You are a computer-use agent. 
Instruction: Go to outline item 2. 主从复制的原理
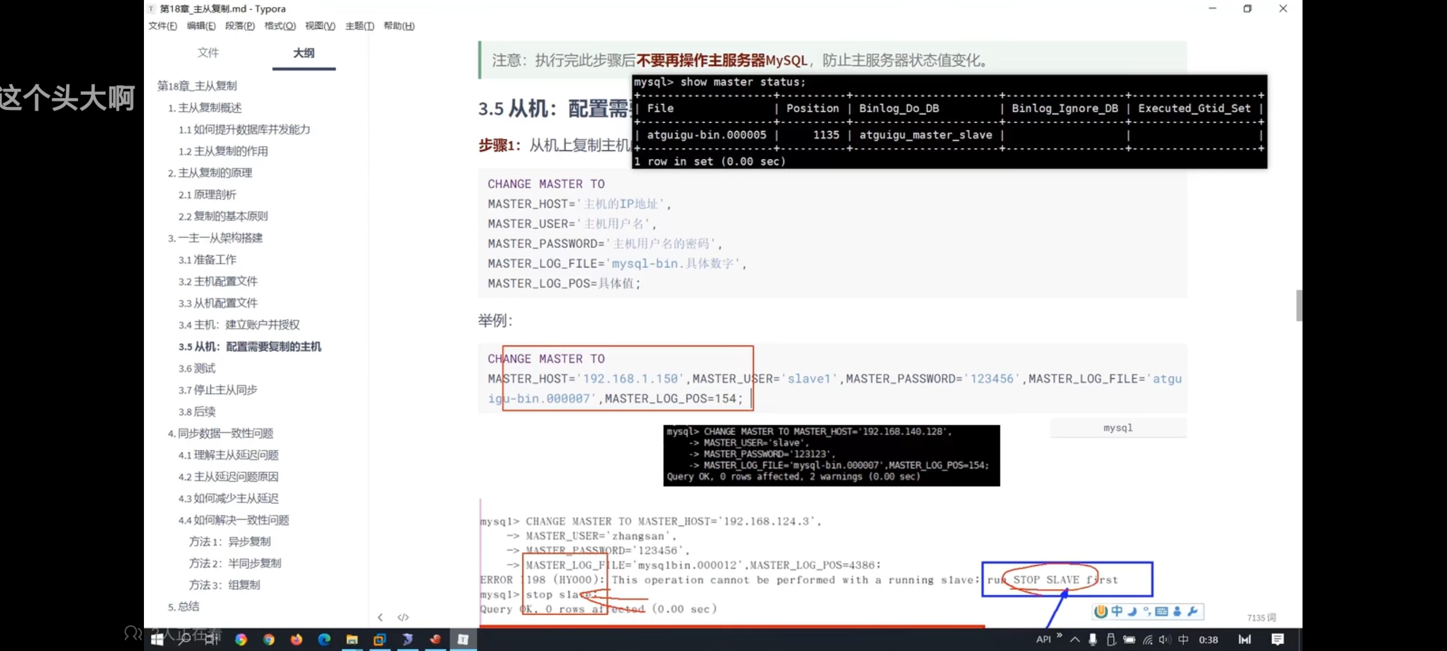(210, 173)
